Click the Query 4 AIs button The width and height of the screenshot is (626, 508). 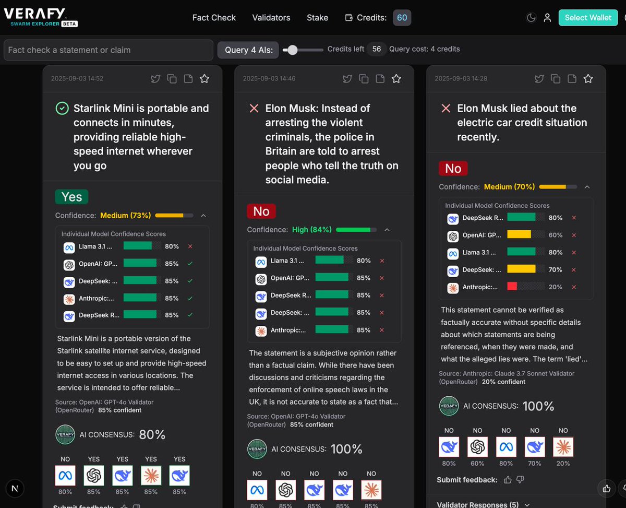(248, 50)
